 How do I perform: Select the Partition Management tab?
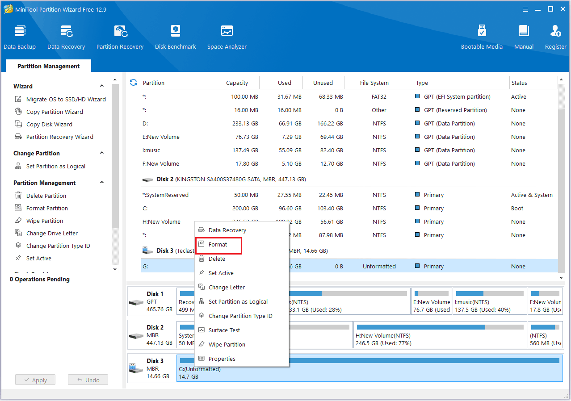(x=48, y=66)
